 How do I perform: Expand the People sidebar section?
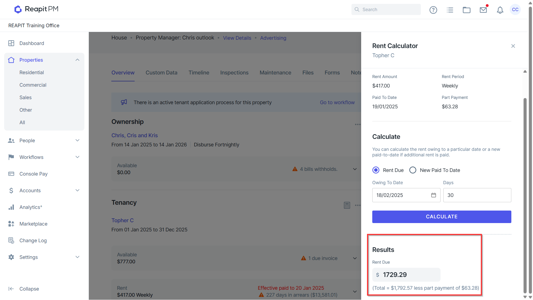77,141
